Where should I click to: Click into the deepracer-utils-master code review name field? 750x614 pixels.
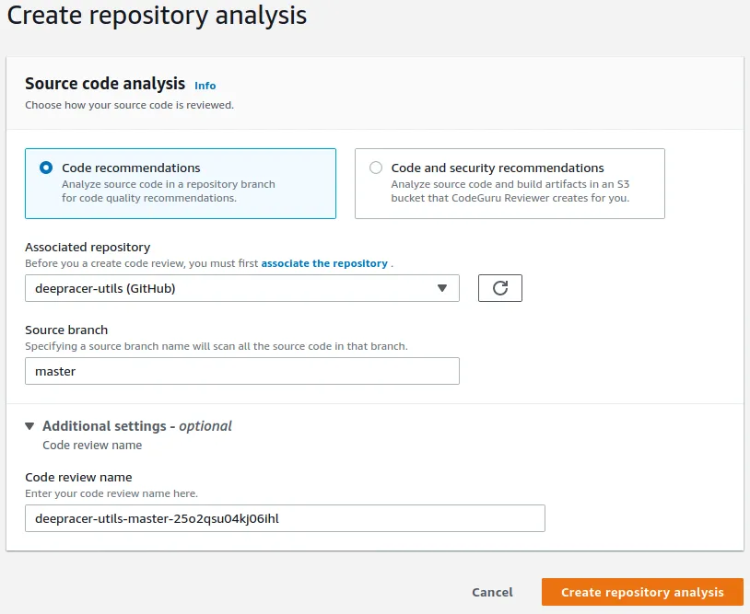tap(285, 518)
